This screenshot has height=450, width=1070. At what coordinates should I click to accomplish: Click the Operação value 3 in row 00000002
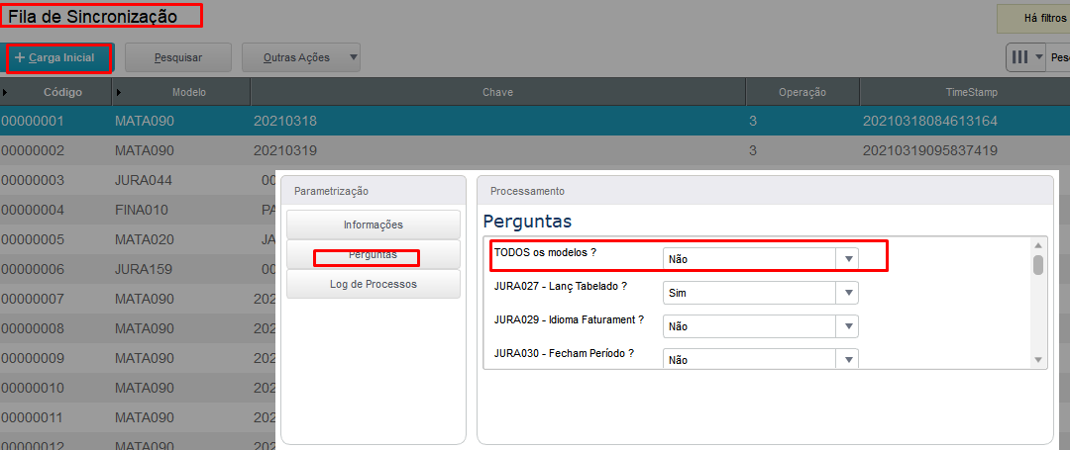(x=753, y=150)
